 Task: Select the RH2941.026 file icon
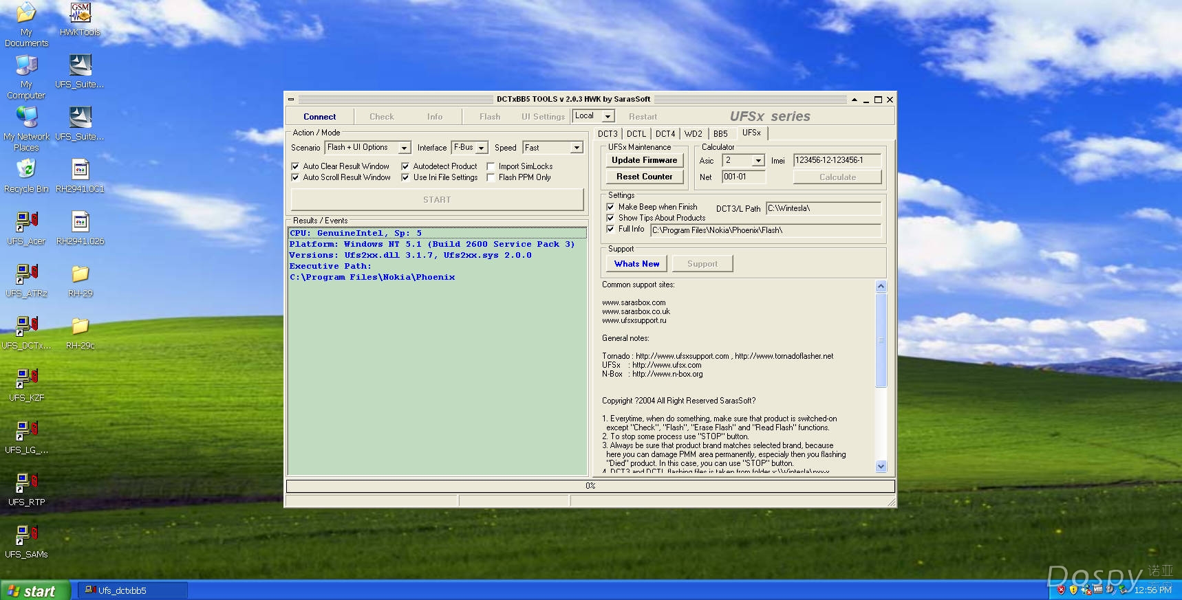(x=80, y=227)
